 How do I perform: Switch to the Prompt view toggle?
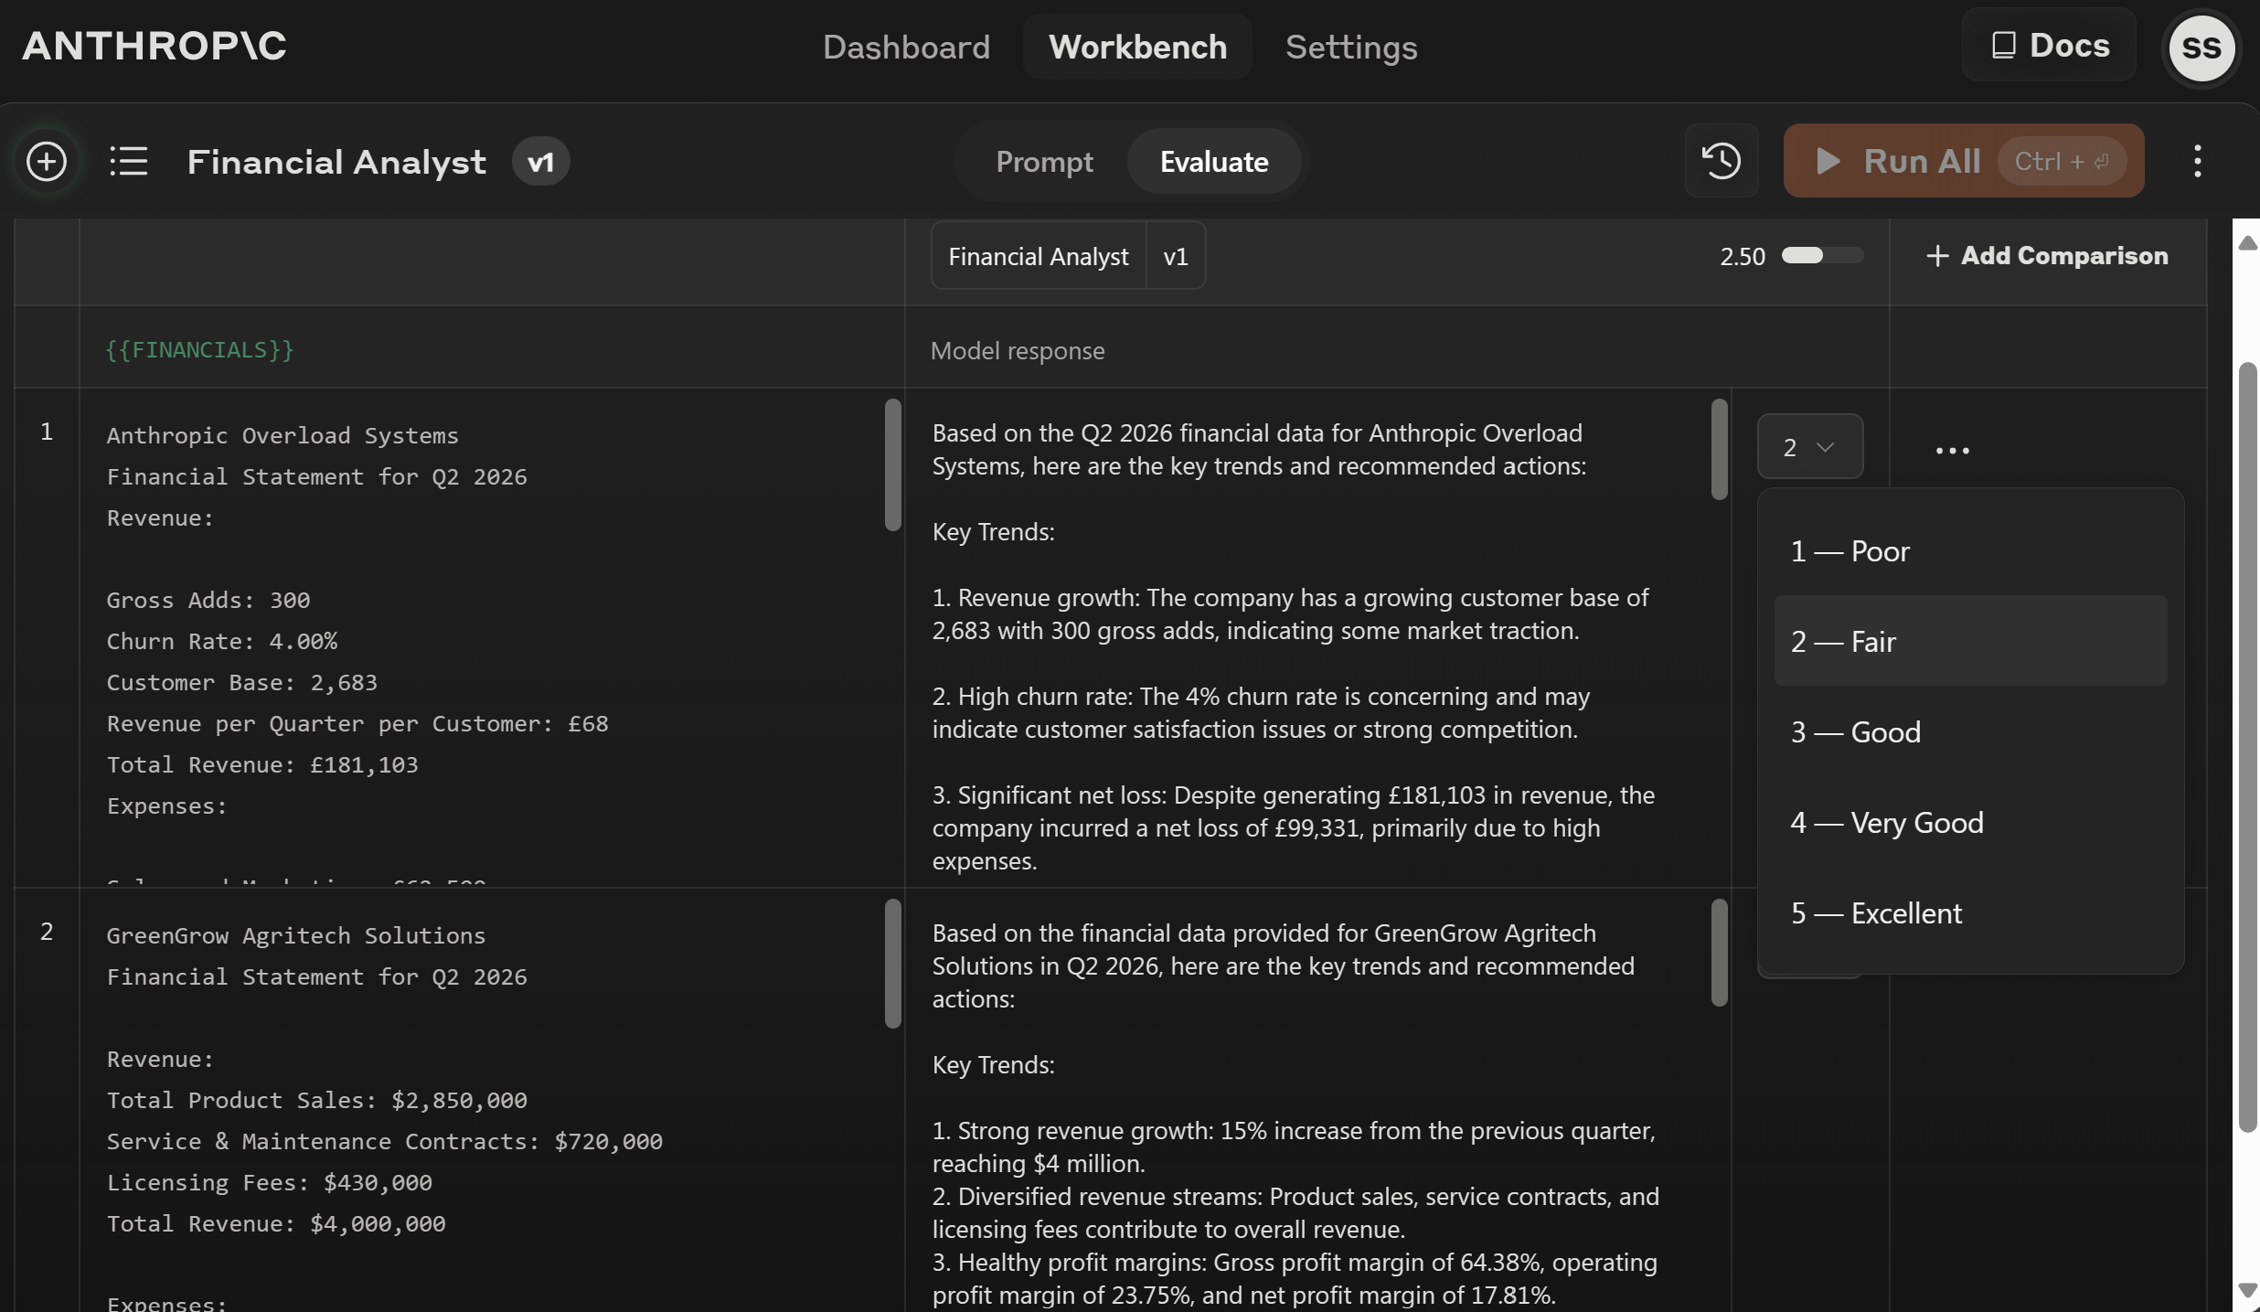click(1044, 162)
